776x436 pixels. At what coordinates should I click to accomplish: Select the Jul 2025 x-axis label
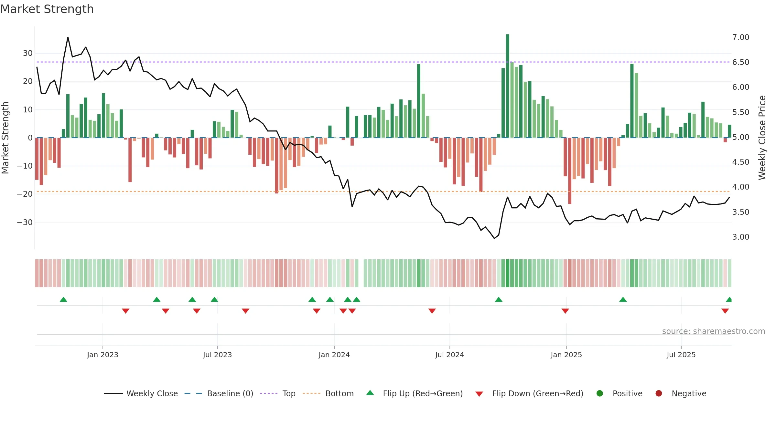coord(681,355)
